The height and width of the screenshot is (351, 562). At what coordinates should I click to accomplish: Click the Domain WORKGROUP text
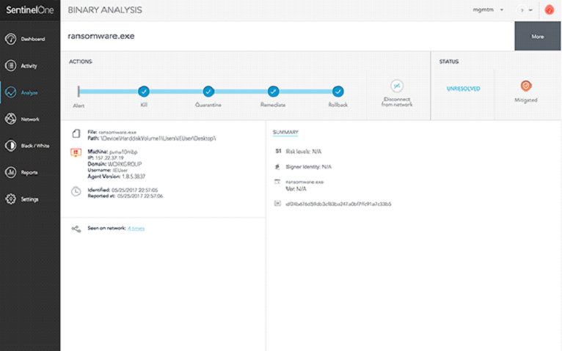tap(125, 164)
